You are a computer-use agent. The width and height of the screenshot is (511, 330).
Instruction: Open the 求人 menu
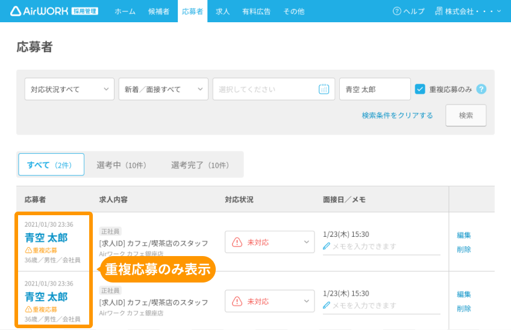click(222, 11)
